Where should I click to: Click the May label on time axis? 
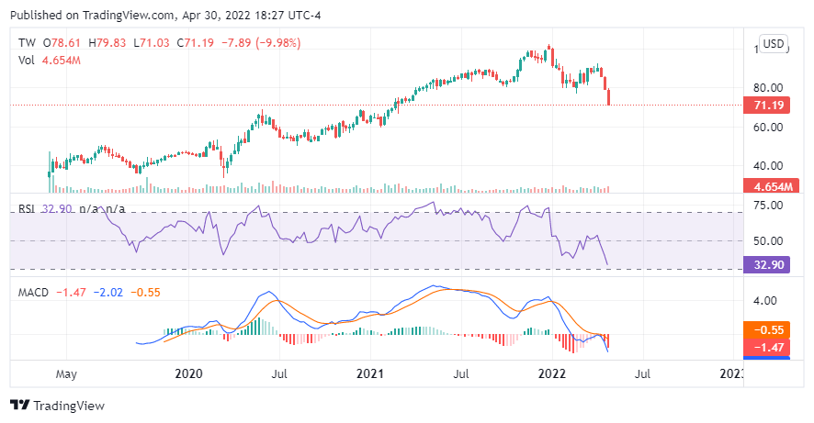tap(66, 373)
